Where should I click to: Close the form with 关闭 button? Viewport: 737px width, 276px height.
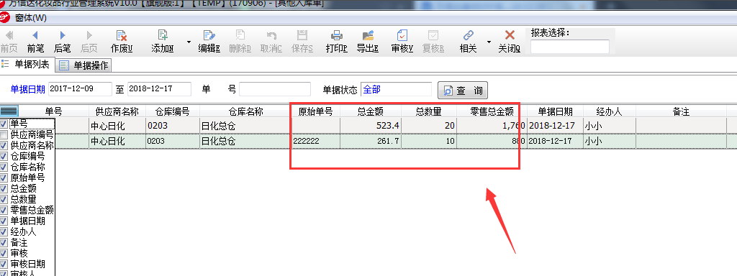coord(510,41)
